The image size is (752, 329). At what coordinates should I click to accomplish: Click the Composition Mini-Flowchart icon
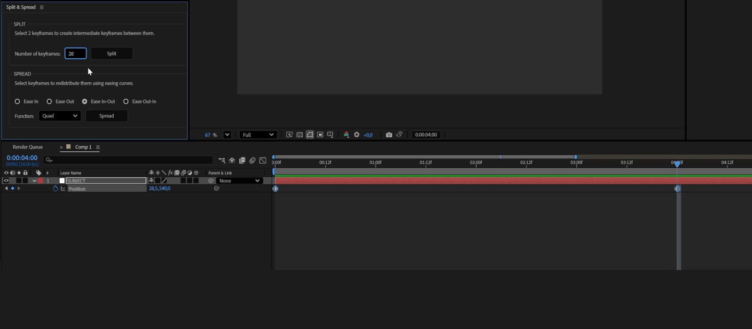222,160
